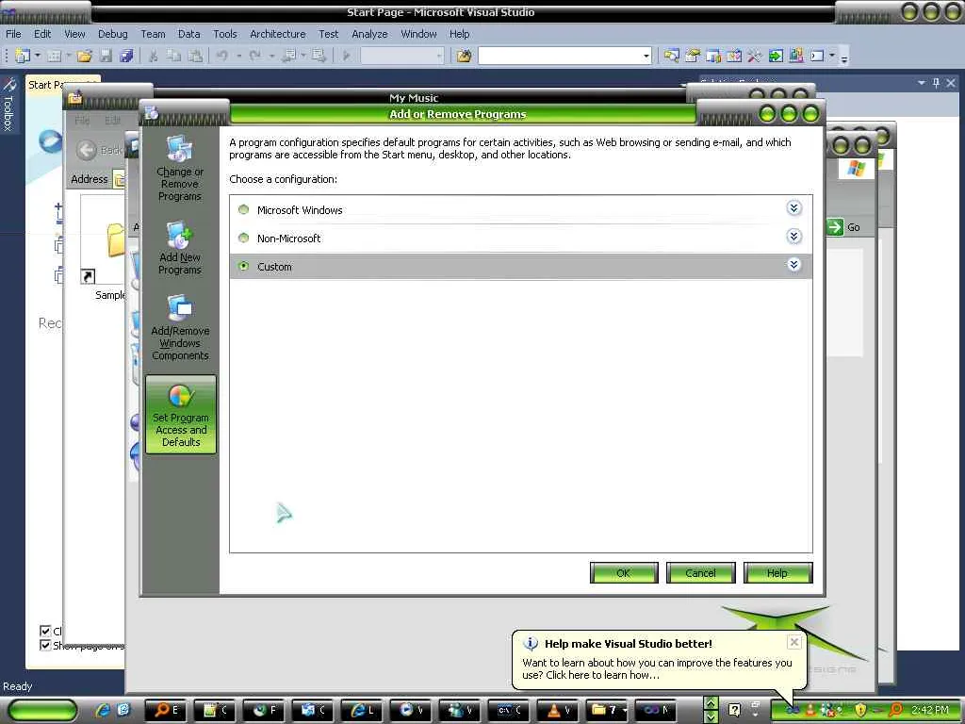
Task: Switch to the VLC taskbar button
Action: [x=559, y=710]
